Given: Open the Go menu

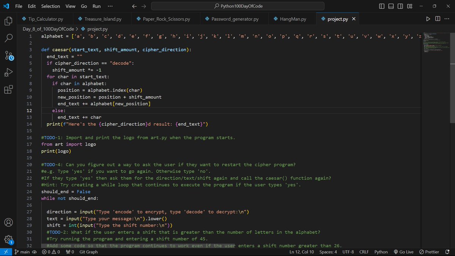Looking at the screenshot, I should [84, 6].
